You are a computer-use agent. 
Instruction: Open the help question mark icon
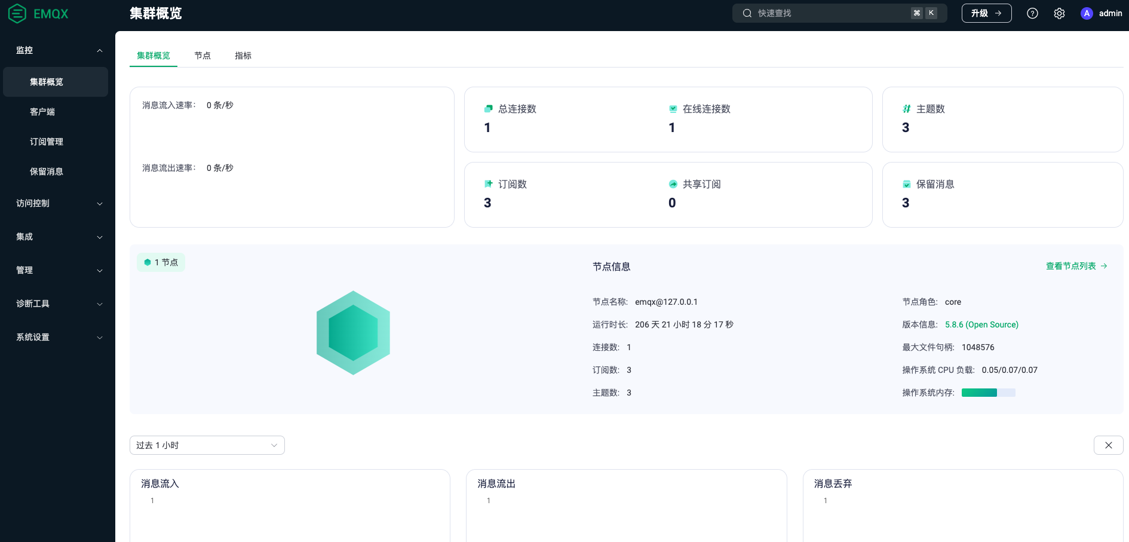(x=1032, y=13)
